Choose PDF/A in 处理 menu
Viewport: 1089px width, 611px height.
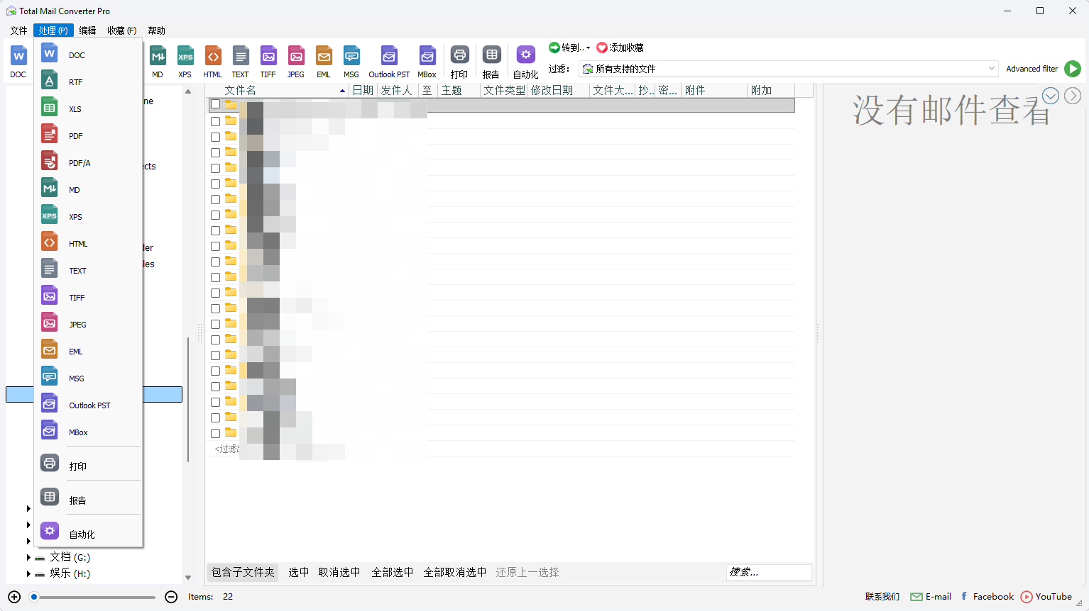tap(89, 162)
